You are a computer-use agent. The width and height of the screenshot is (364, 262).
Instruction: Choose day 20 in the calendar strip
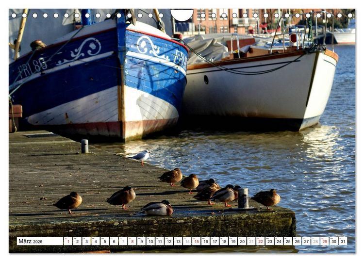[x=242, y=241]
